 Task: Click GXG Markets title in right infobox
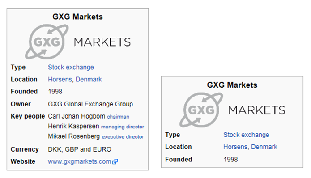232,85
